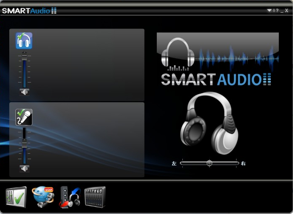Open the speaker and headphone Audio Director icon
Image resolution: width=293 pixels, height=214 pixels.
[x=69, y=197]
